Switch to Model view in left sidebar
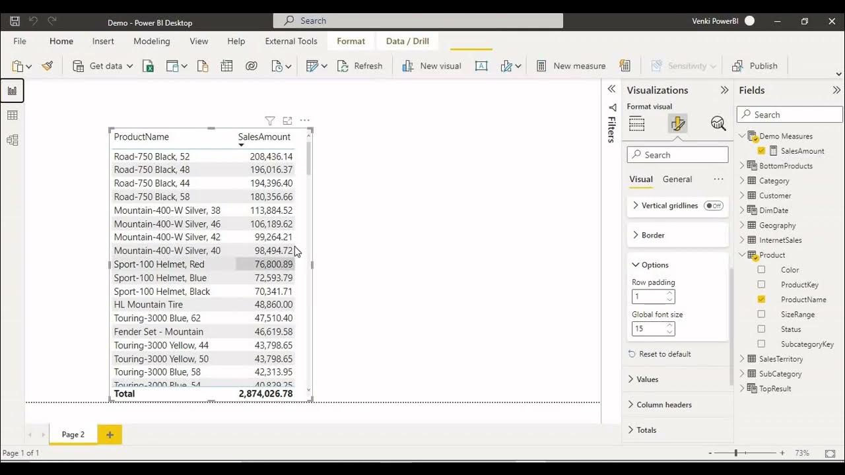The width and height of the screenshot is (845, 475). (12, 140)
